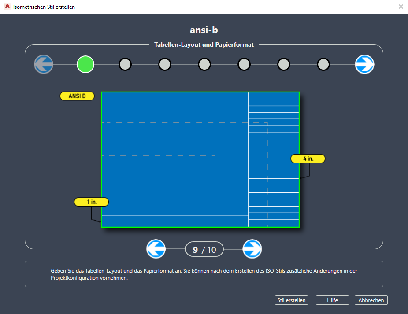Go to the next wizard step with the top-right arrow
This screenshot has height=314, width=408.
pos(364,64)
